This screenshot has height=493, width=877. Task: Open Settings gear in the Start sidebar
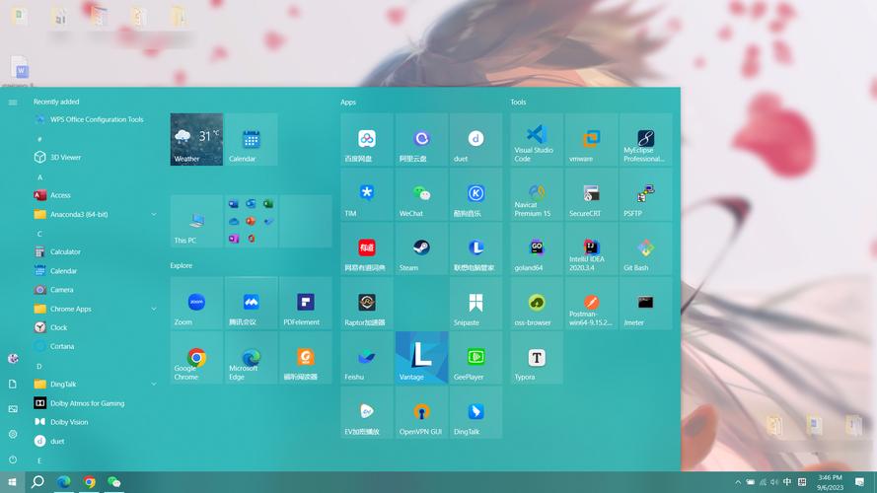coord(12,434)
